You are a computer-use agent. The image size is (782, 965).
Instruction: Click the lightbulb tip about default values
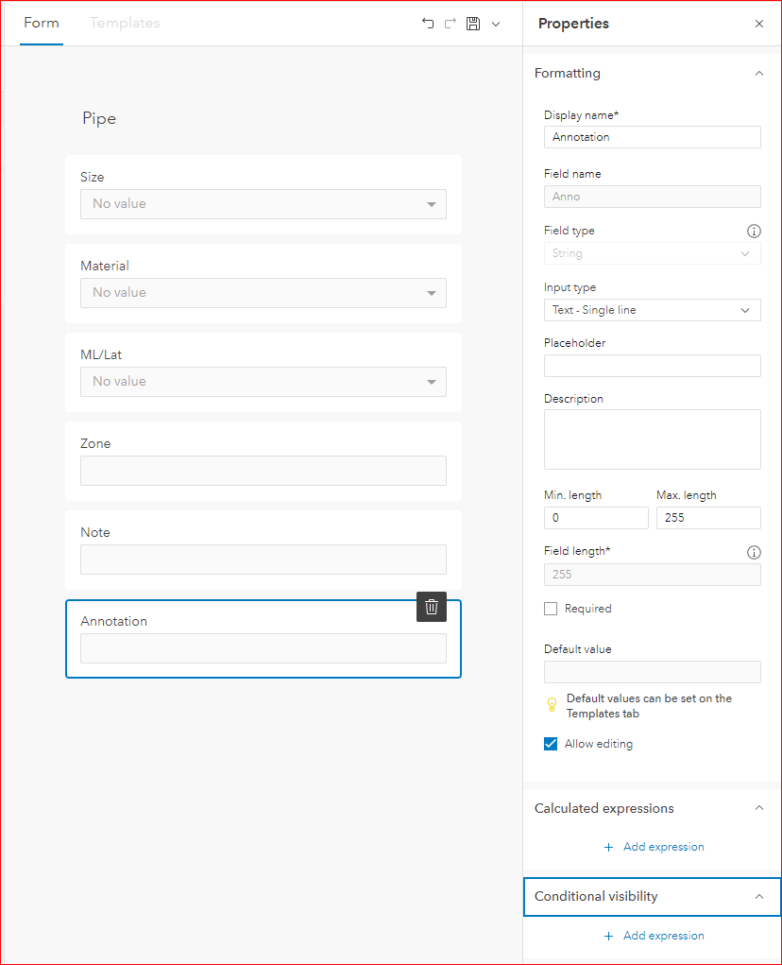tap(552, 704)
